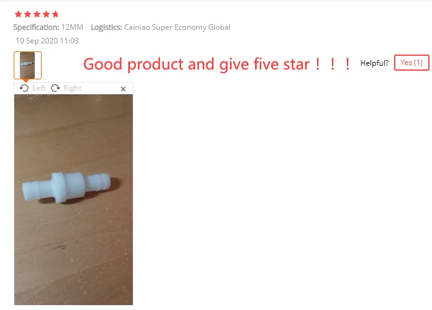
Task: Click the first red rating star
Action: pyautogui.click(x=18, y=14)
